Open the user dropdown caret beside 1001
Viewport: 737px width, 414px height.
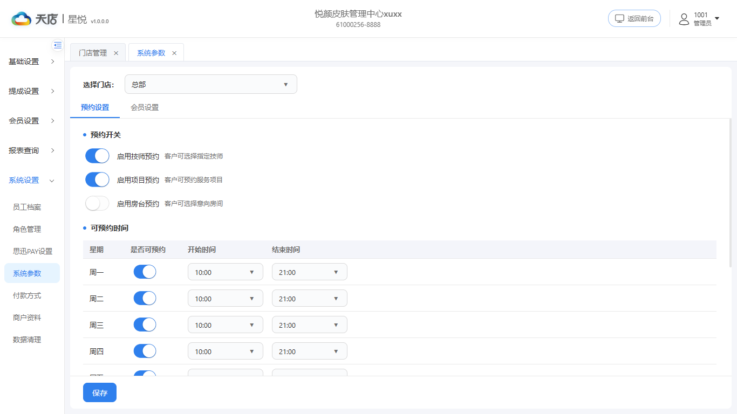click(717, 18)
